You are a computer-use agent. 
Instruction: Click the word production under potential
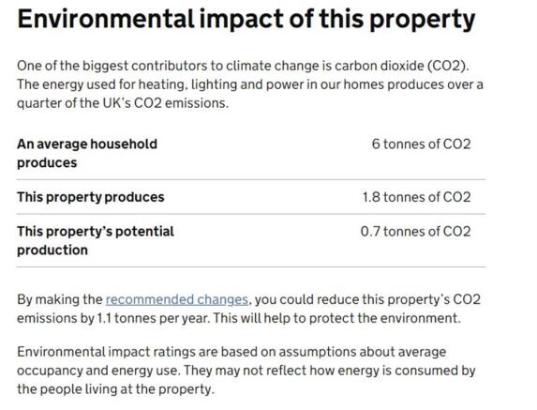click(x=52, y=251)
